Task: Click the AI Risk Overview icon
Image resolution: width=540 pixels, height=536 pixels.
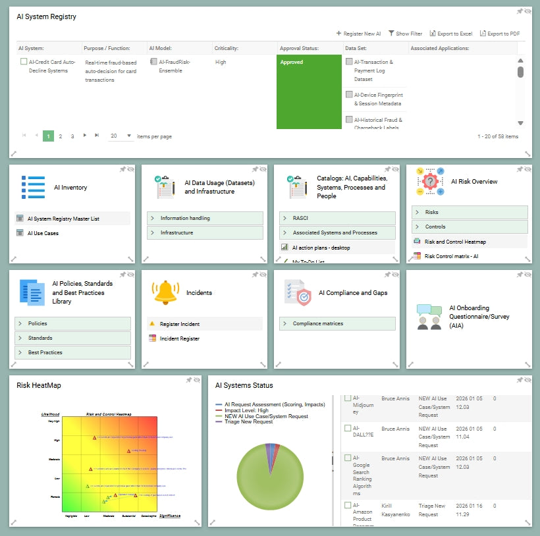Action: click(x=431, y=182)
